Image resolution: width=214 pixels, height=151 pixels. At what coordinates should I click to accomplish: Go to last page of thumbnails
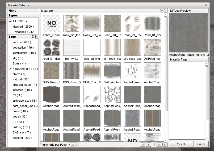click(165, 145)
